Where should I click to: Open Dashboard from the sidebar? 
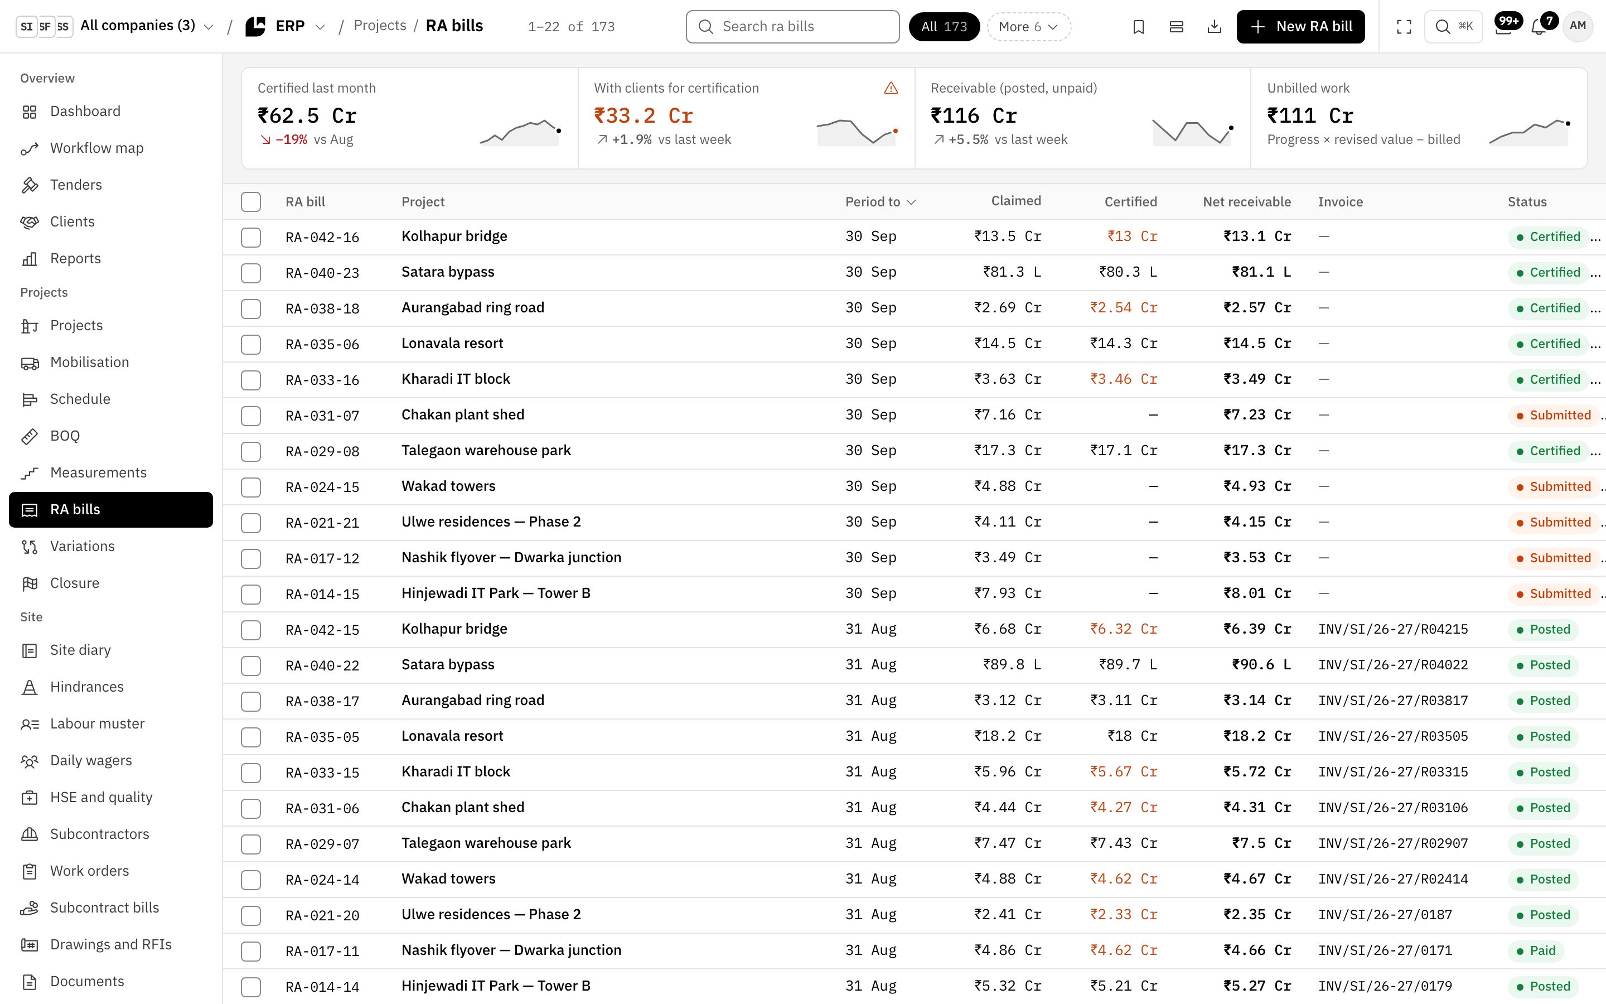pyautogui.click(x=111, y=112)
